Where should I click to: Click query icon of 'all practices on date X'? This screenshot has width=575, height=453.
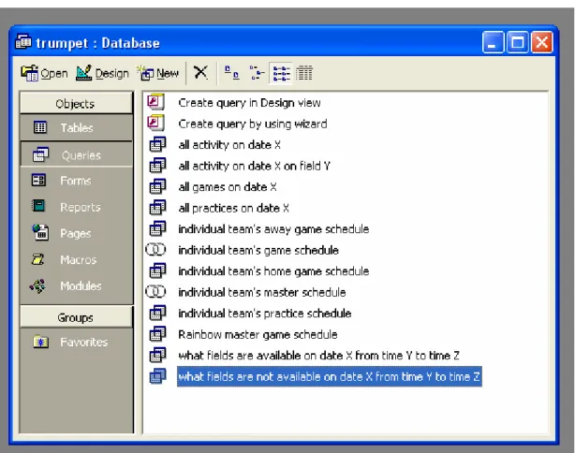point(157,208)
